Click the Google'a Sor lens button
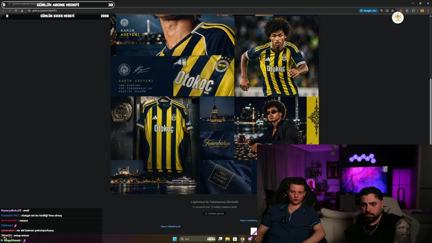Screen dimensions: 432x243 (368, 11)
